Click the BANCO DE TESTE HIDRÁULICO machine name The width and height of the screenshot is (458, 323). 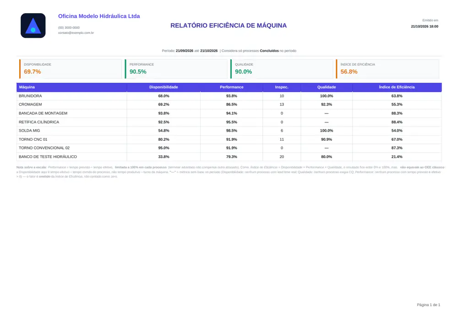[x=48, y=157]
